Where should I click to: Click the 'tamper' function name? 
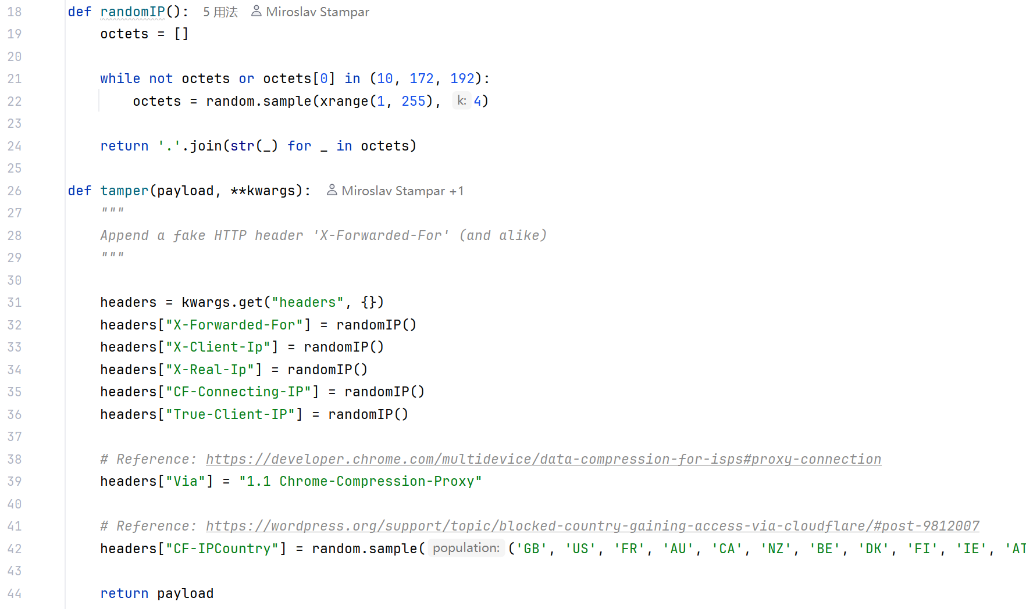tap(124, 191)
